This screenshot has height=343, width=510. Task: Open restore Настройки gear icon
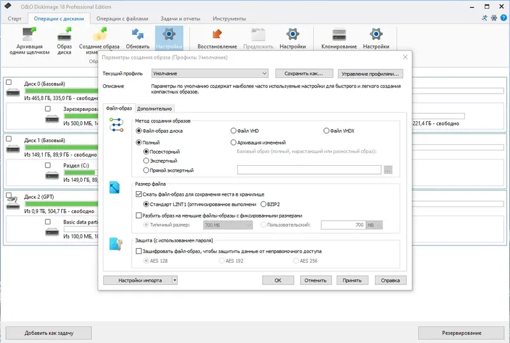click(293, 34)
